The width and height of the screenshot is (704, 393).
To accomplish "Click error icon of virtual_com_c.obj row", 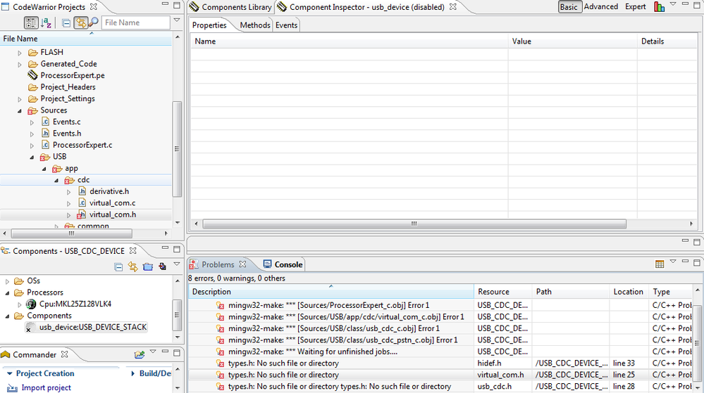I will 221,317.
